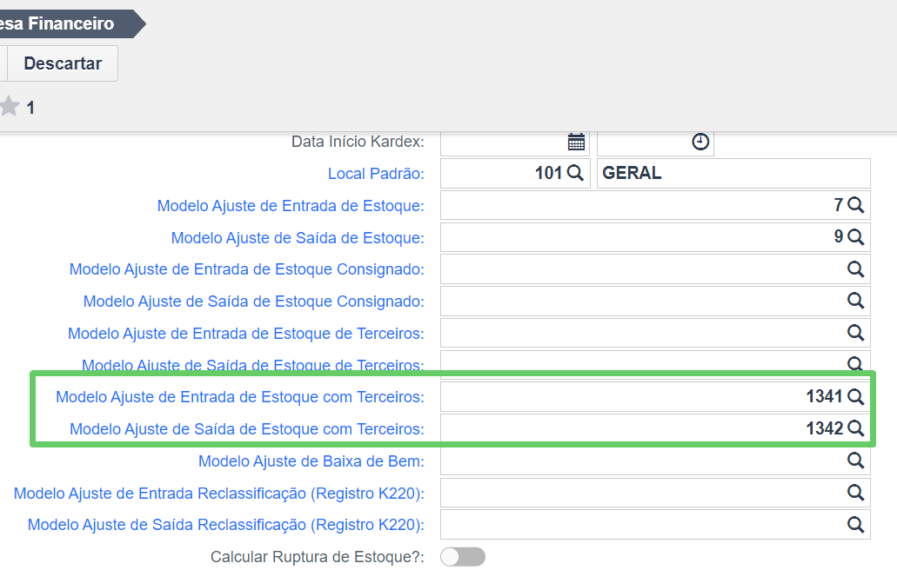Follow Modelo Ajuste de Entrada de Estoque Consignado link
Viewport: 897px width, 570px height.
point(246,269)
